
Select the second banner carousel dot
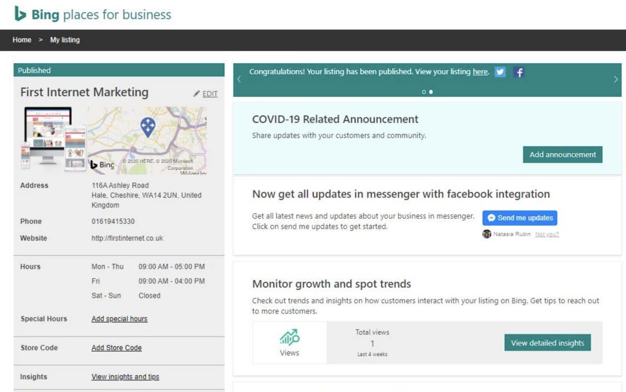[431, 92]
